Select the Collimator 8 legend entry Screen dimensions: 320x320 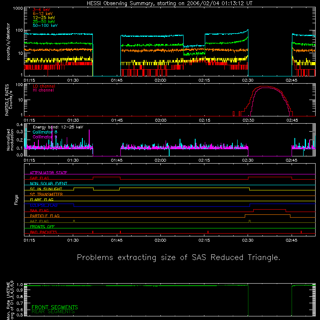coord(45,132)
